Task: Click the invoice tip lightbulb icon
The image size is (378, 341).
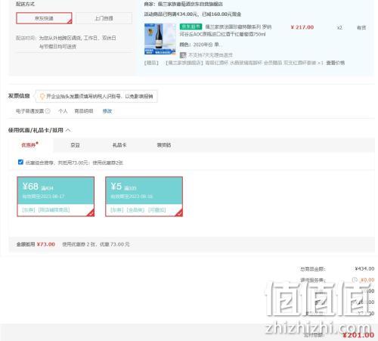Action: pyautogui.click(x=42, y=96)
